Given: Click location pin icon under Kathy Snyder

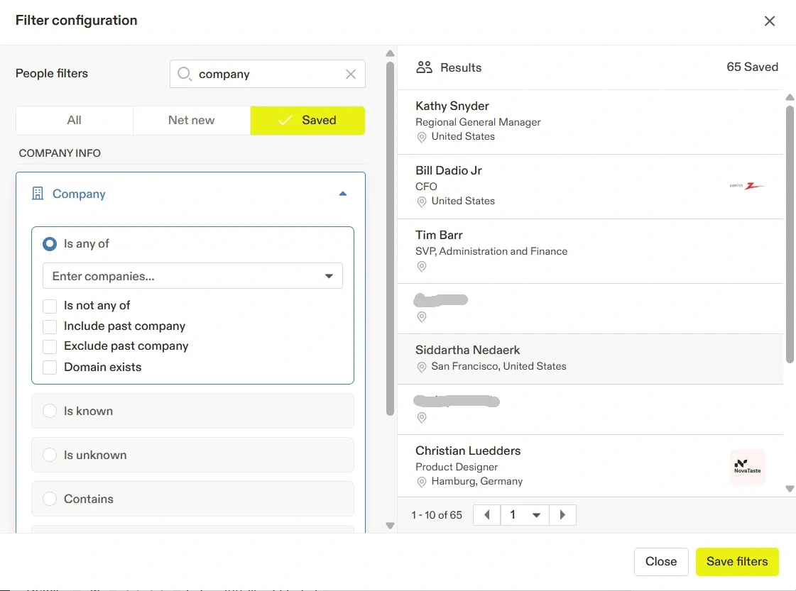Looking at the screenshot, I should (x=422, y=137).
